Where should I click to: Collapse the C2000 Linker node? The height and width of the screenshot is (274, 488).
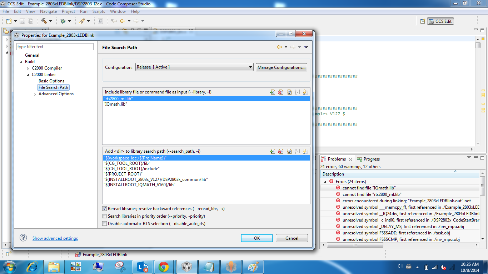click(x=28, y=75)
